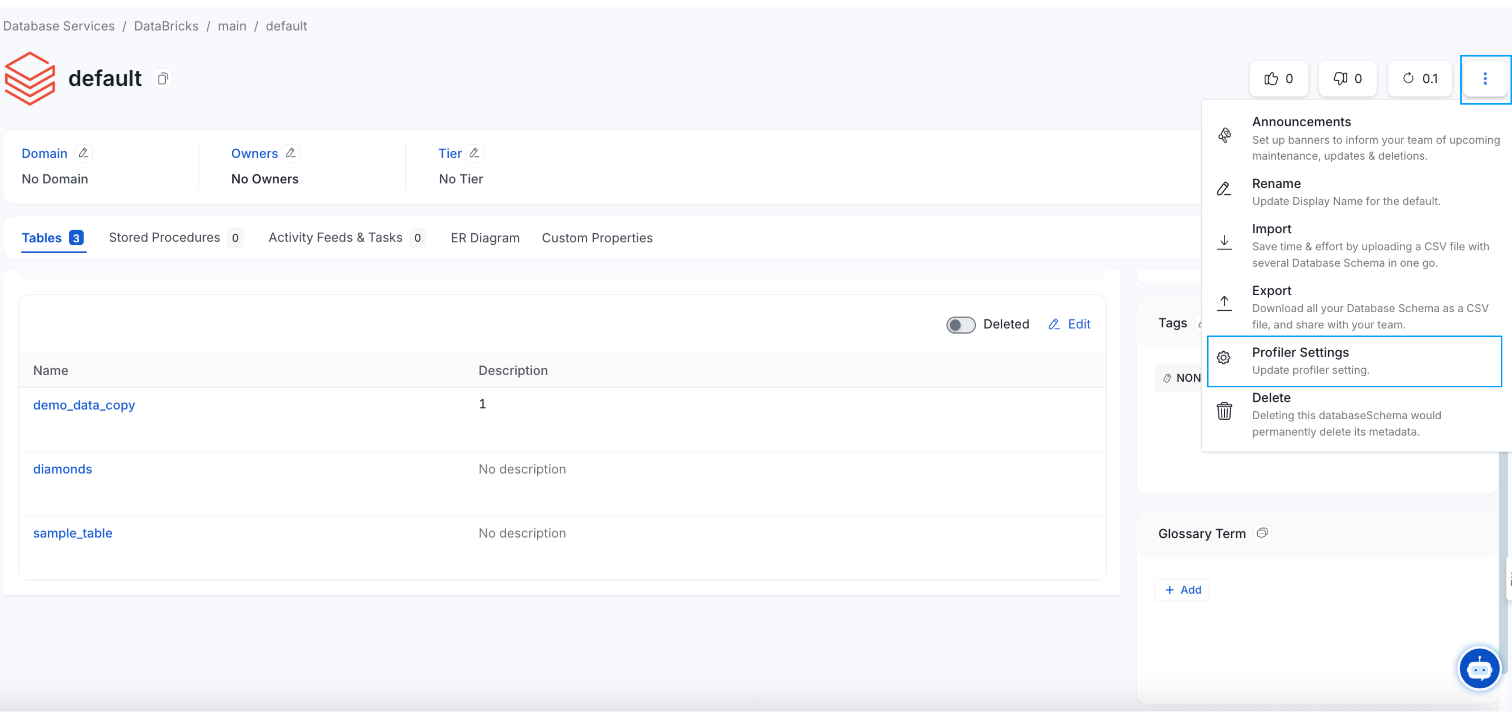Edit the Domain with pencil icon
The width and height of the screenshot is (1512, 718).
[83, 153]
